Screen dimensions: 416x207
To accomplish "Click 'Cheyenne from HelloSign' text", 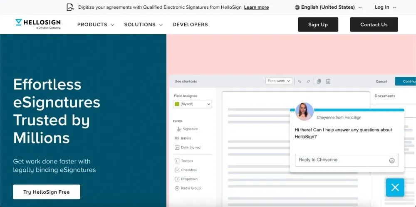I will [339, 117].
